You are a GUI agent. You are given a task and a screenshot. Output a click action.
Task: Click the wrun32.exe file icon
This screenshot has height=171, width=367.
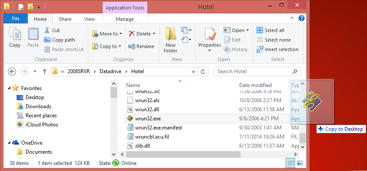130,118
